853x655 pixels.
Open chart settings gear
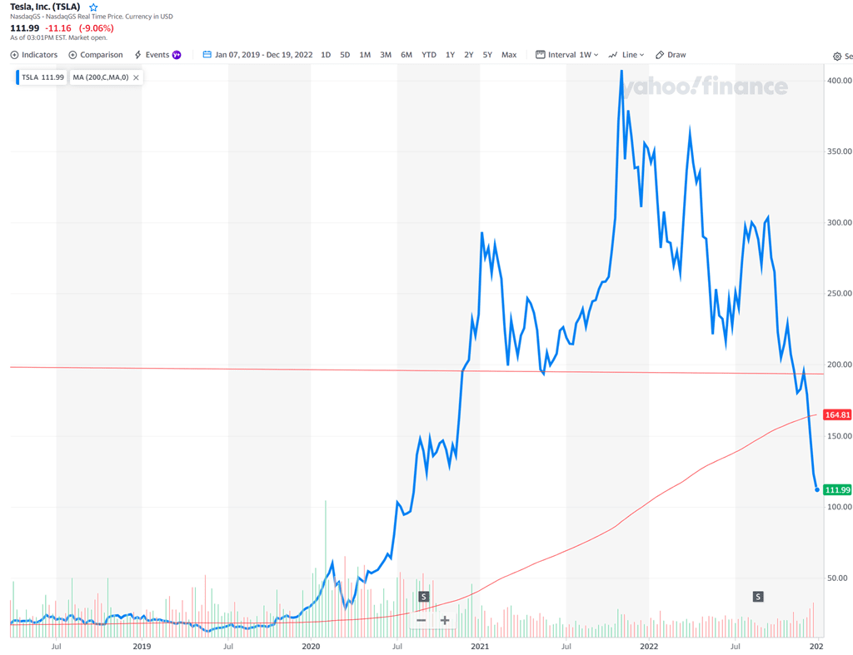[836, 57]
